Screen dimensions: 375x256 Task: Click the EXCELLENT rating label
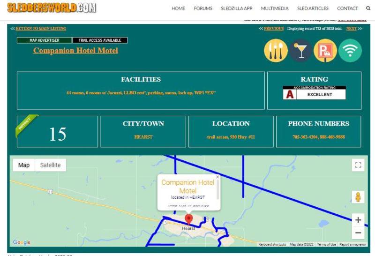coord(320,95)
